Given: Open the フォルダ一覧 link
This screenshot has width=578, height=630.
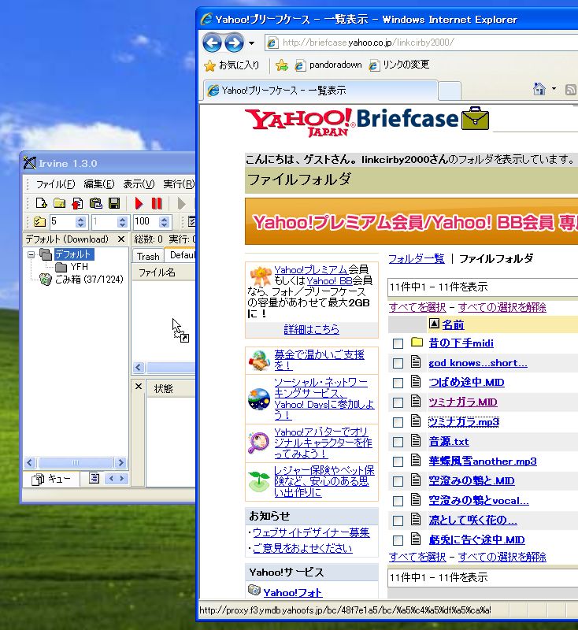Looking at the screenshot, I should tap(417, 258).
